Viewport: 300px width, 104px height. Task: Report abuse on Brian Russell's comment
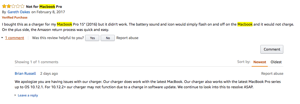(x=272, y=74)
